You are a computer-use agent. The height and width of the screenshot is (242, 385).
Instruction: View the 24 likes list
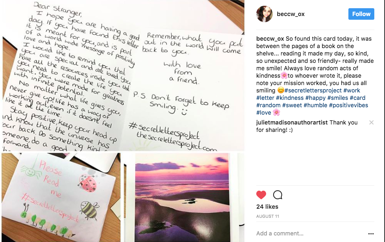(x=267, y=207)
